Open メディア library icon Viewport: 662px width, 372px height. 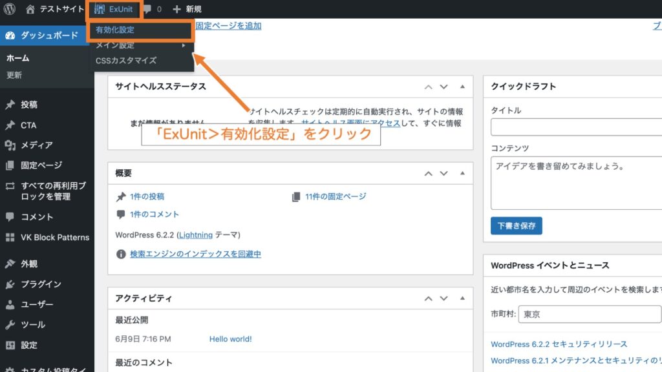[x=15, y=145]
